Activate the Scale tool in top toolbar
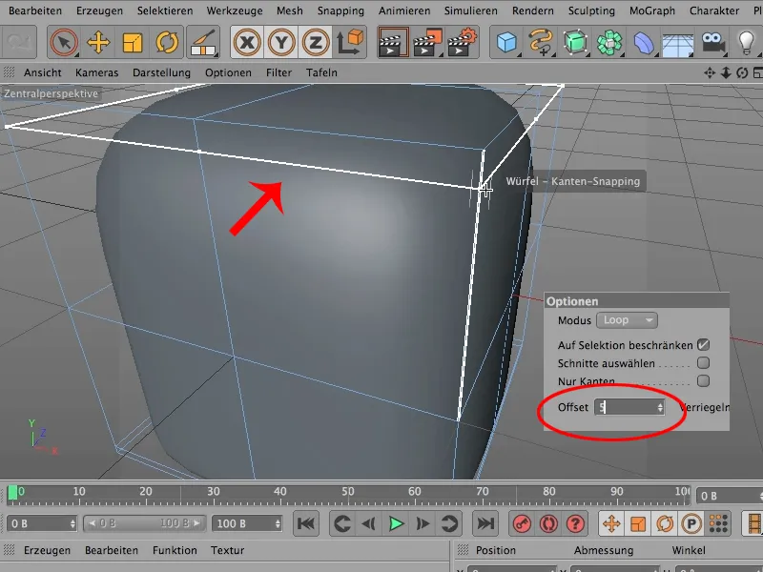 [133, 42]
